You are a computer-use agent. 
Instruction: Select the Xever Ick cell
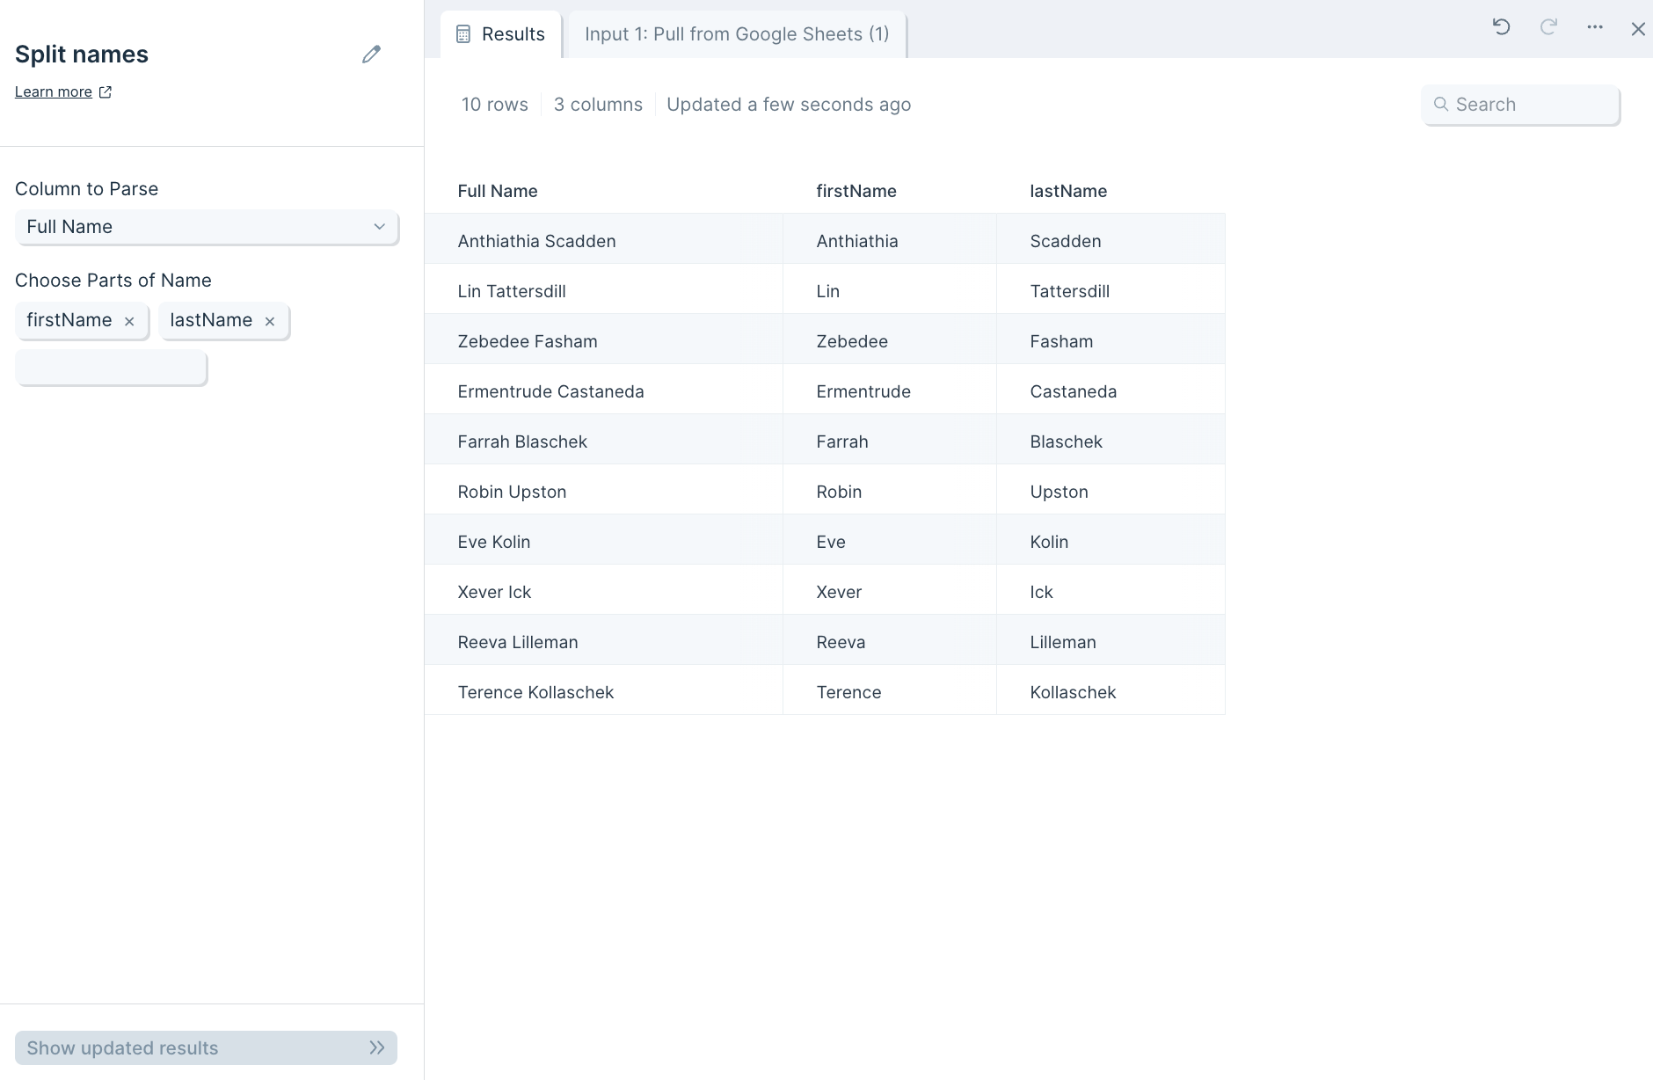point(603,590)
